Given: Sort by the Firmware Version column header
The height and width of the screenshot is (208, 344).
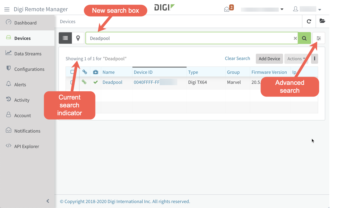Looking at the screenshot, I should click(269, 72).
